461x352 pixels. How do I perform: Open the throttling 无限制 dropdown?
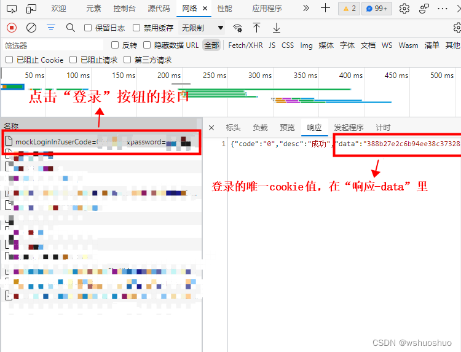pos(202,28)
